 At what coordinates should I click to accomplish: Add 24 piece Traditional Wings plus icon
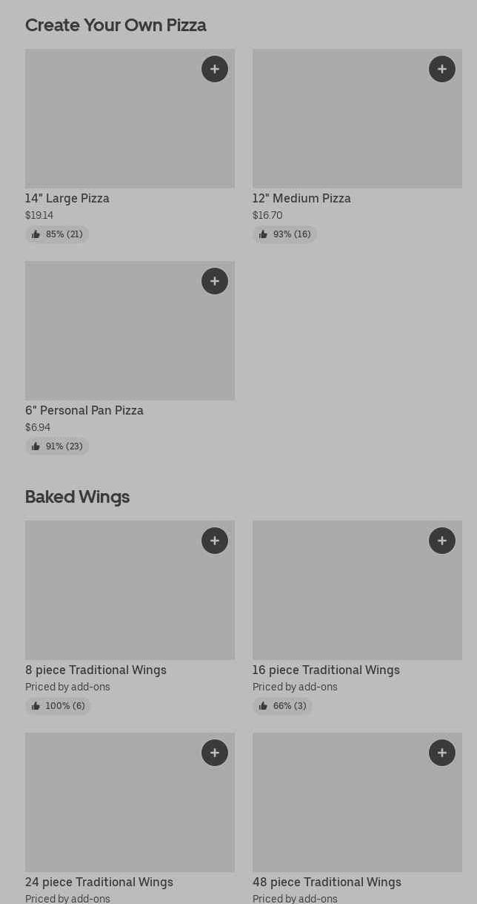(x=215, y=753)
